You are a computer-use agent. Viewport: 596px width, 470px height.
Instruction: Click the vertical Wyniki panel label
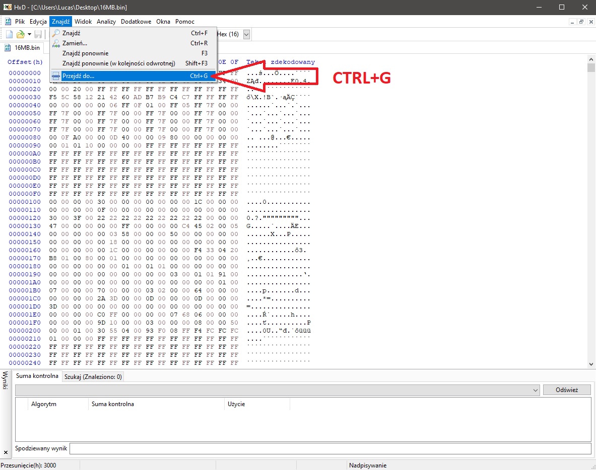6,380
